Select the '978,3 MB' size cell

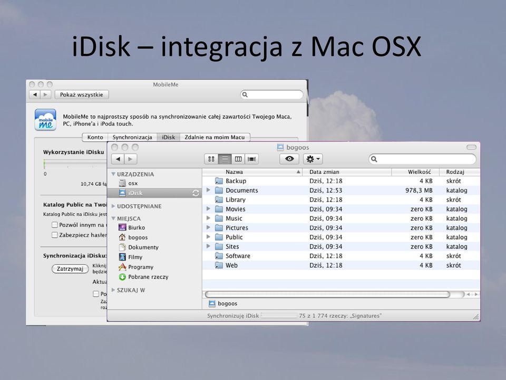[419, 191]
